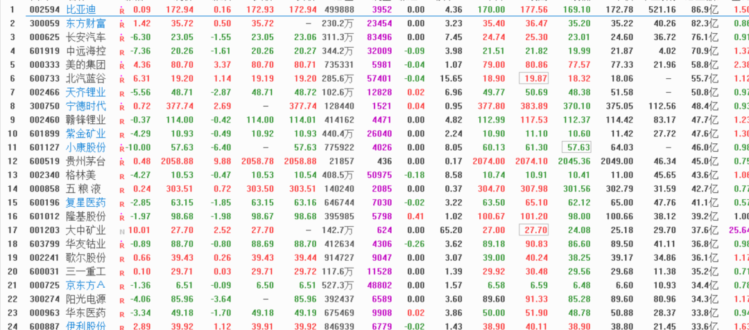Image resolution: width=749 pixels, height=330 pixels.
Task: Select the 北汽蓝谷 name cell
Action: 86,79
